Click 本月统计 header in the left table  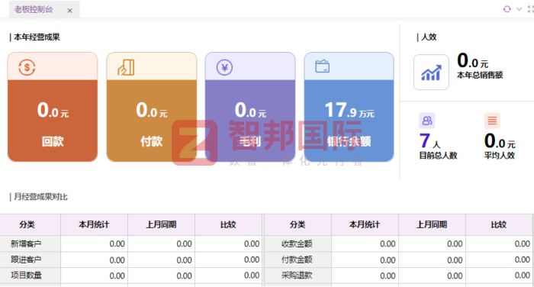(x=94, y=224)
